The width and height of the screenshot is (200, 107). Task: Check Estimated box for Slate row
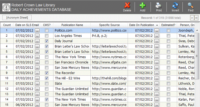click(x=169, y=84)
